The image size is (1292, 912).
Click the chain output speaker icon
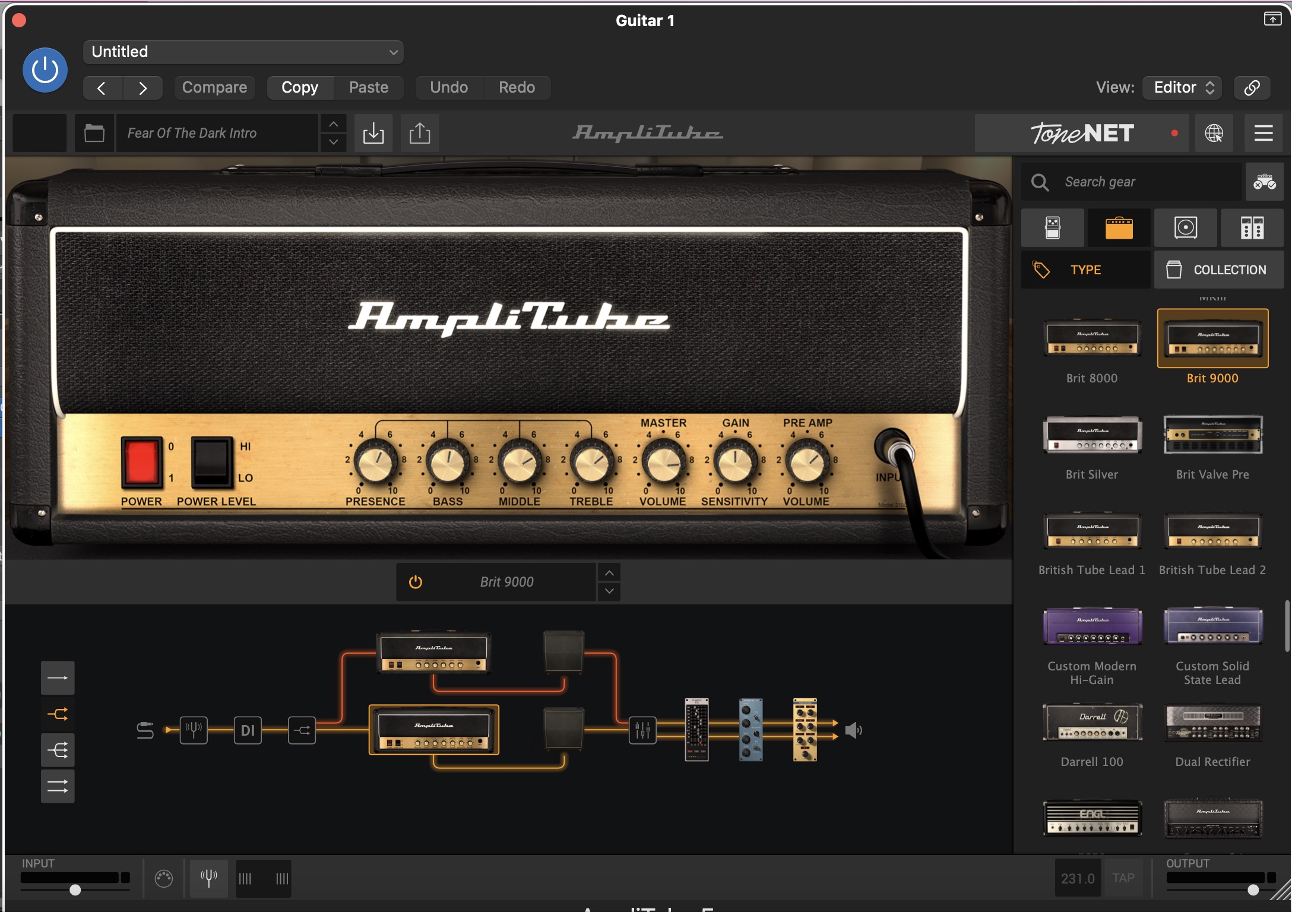853,730
